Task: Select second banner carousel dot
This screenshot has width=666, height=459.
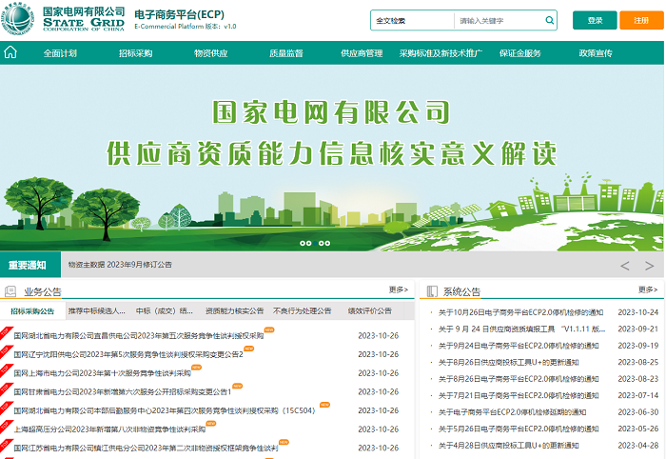Action: [x=309, y=243]
